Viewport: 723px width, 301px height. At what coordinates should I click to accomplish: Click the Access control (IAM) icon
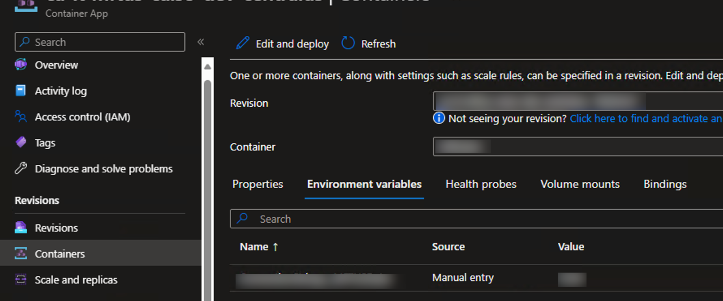21,116
